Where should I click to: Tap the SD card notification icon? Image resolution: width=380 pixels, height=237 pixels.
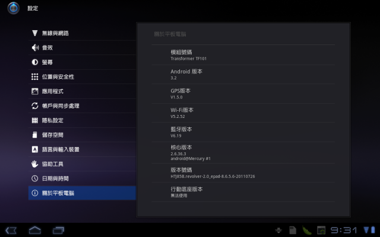click(293, 230)
